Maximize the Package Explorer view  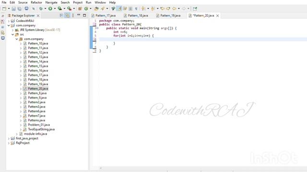click(84, 15)
